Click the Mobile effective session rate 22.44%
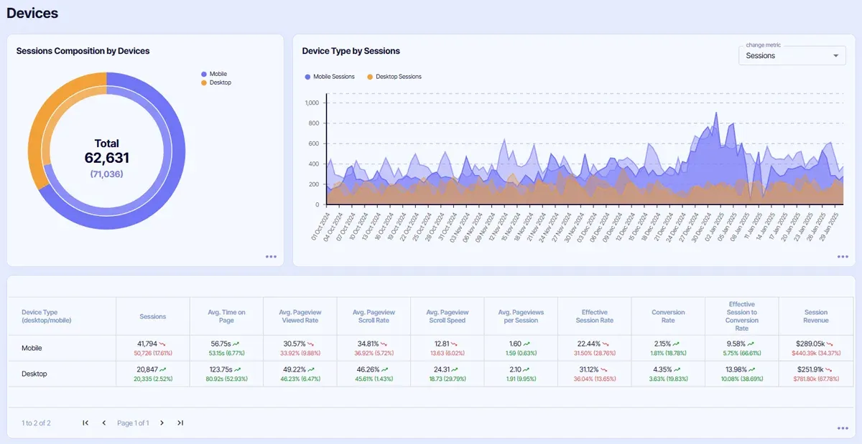The height and width of the screenshot is (444, 862). click(x=589, y=344)
